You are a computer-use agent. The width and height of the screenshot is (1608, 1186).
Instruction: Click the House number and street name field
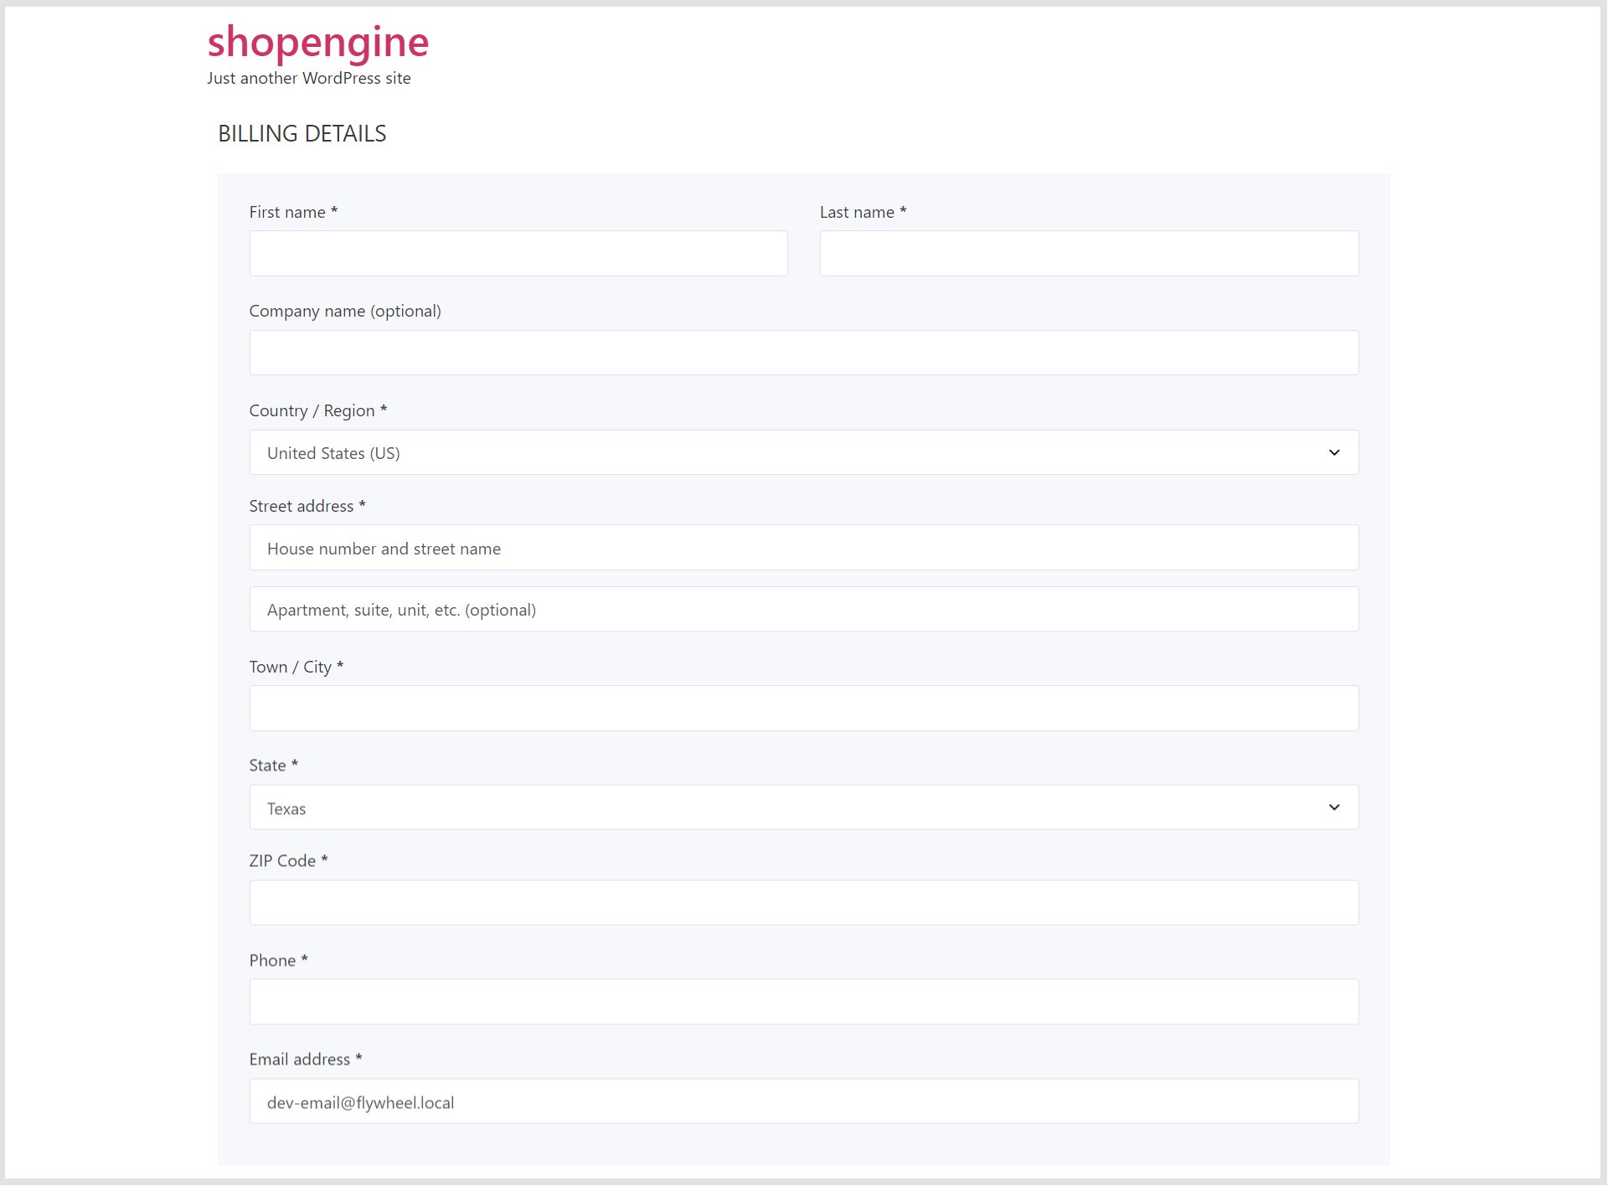click(804, 547)
